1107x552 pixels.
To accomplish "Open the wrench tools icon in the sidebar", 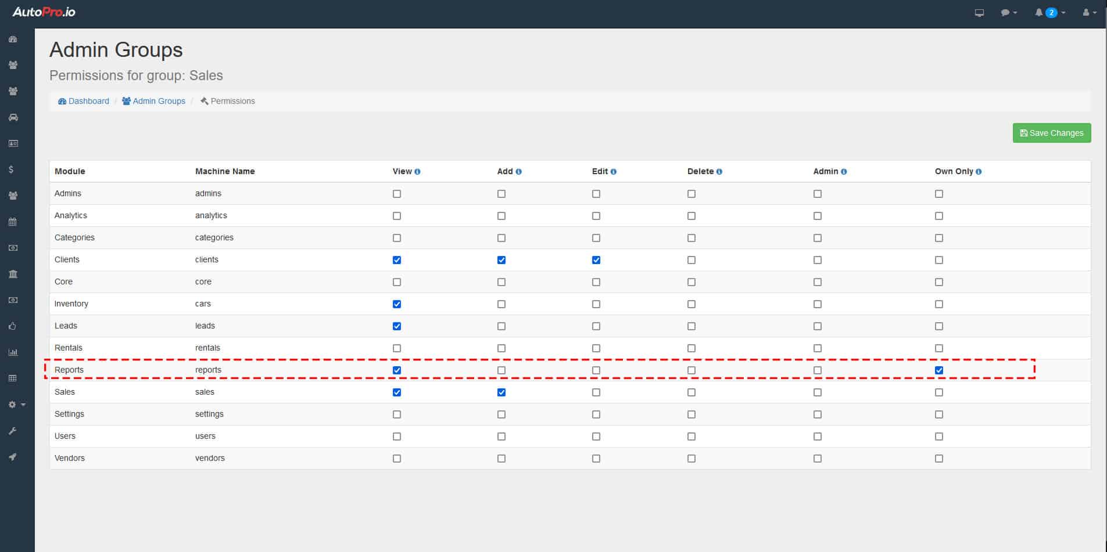I will click(12, 431).
